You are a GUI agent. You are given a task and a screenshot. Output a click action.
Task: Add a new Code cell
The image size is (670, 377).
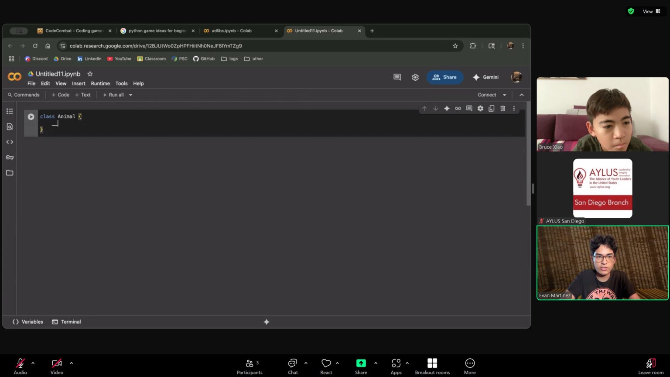61,95
